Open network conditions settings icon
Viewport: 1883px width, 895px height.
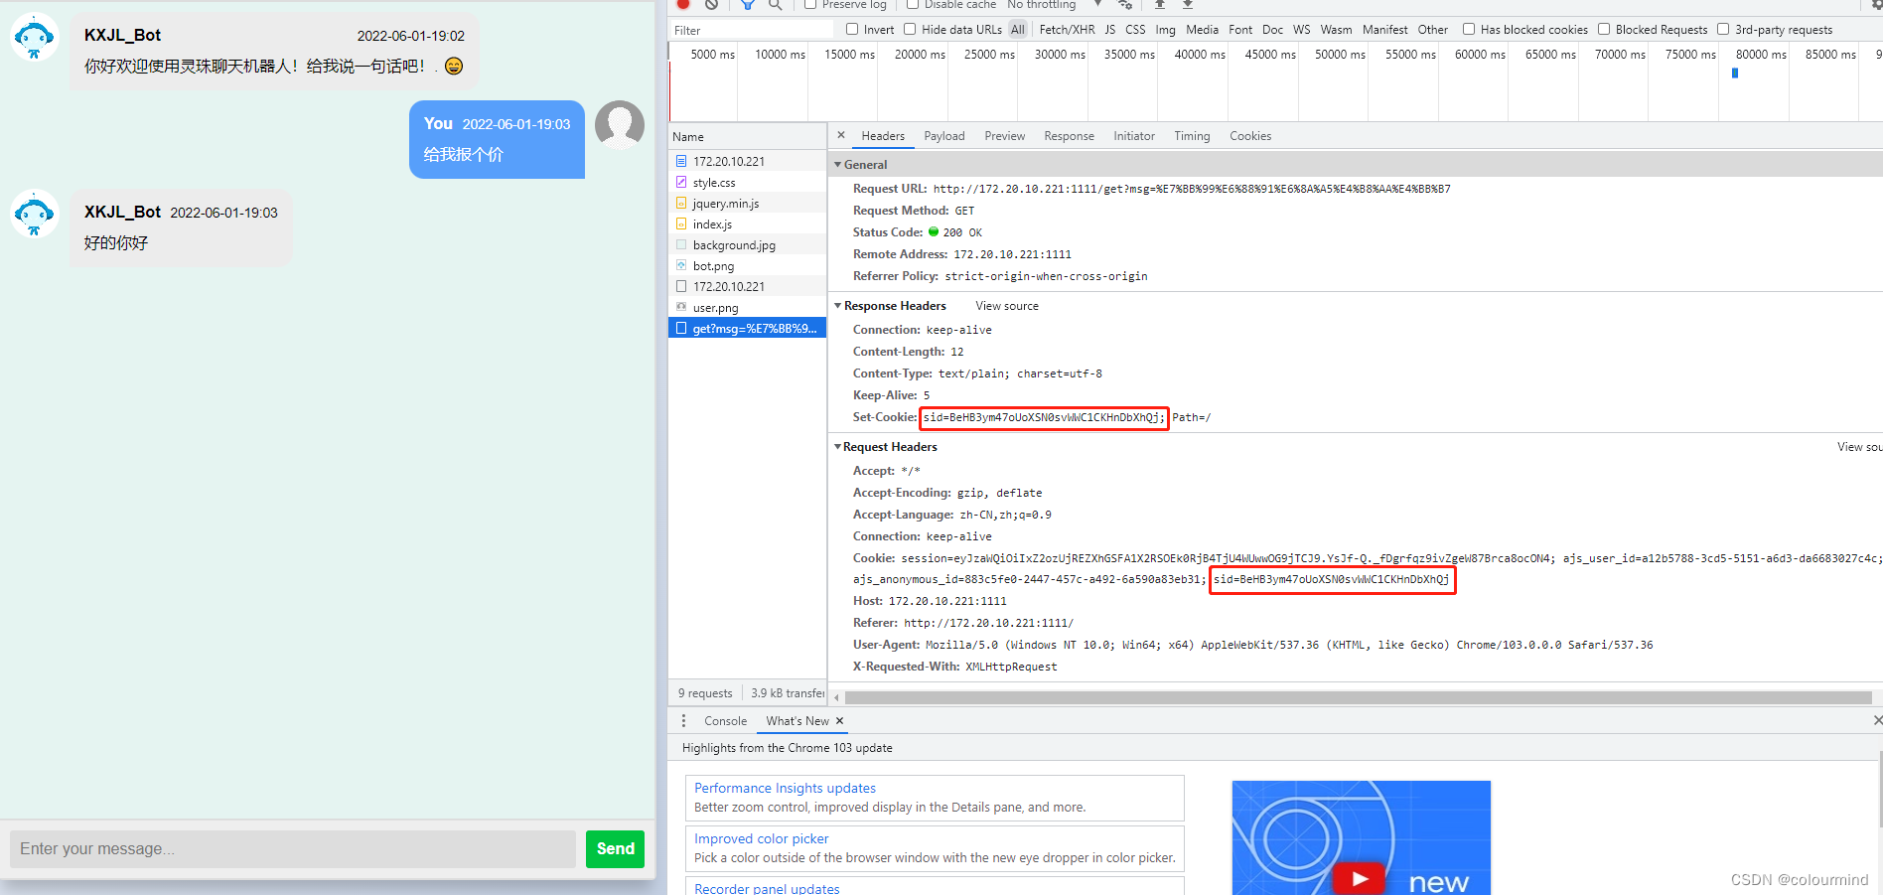(1125, 4)
